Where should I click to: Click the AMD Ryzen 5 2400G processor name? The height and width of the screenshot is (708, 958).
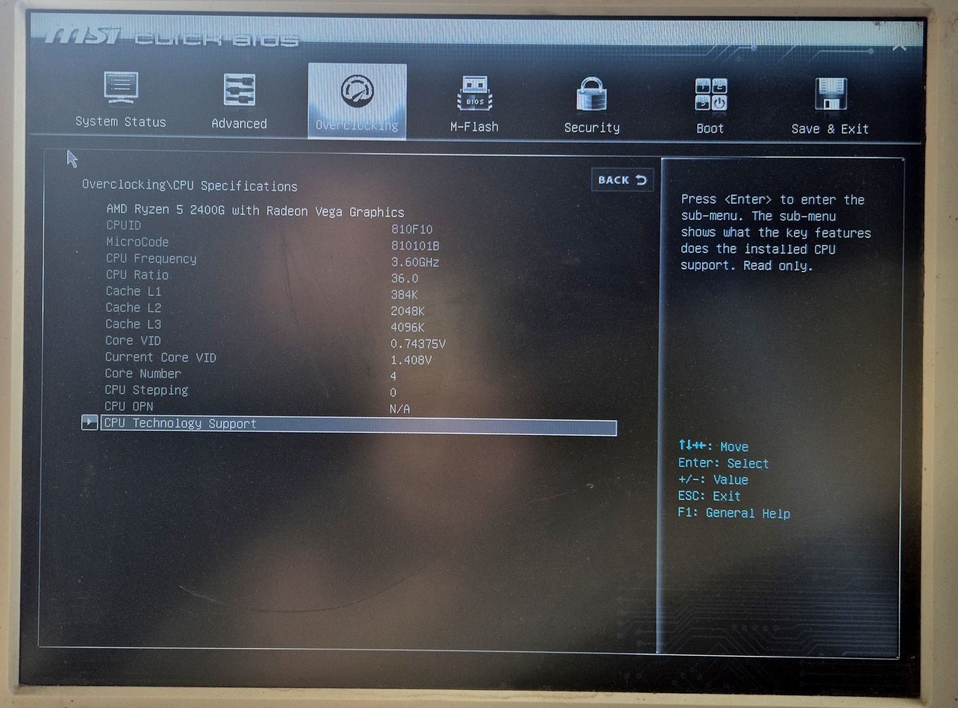255,211
